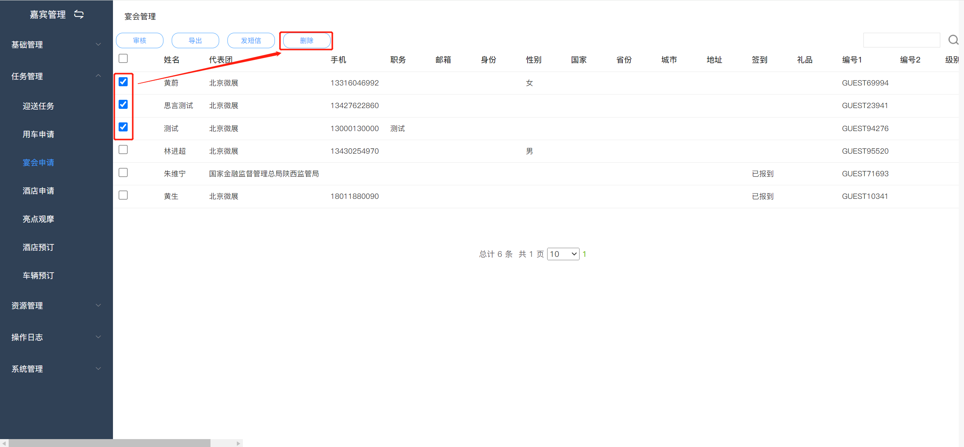Open the page size dropdown showing 10
The height and width of the screenshot is (447, 964).
[563, 254]
